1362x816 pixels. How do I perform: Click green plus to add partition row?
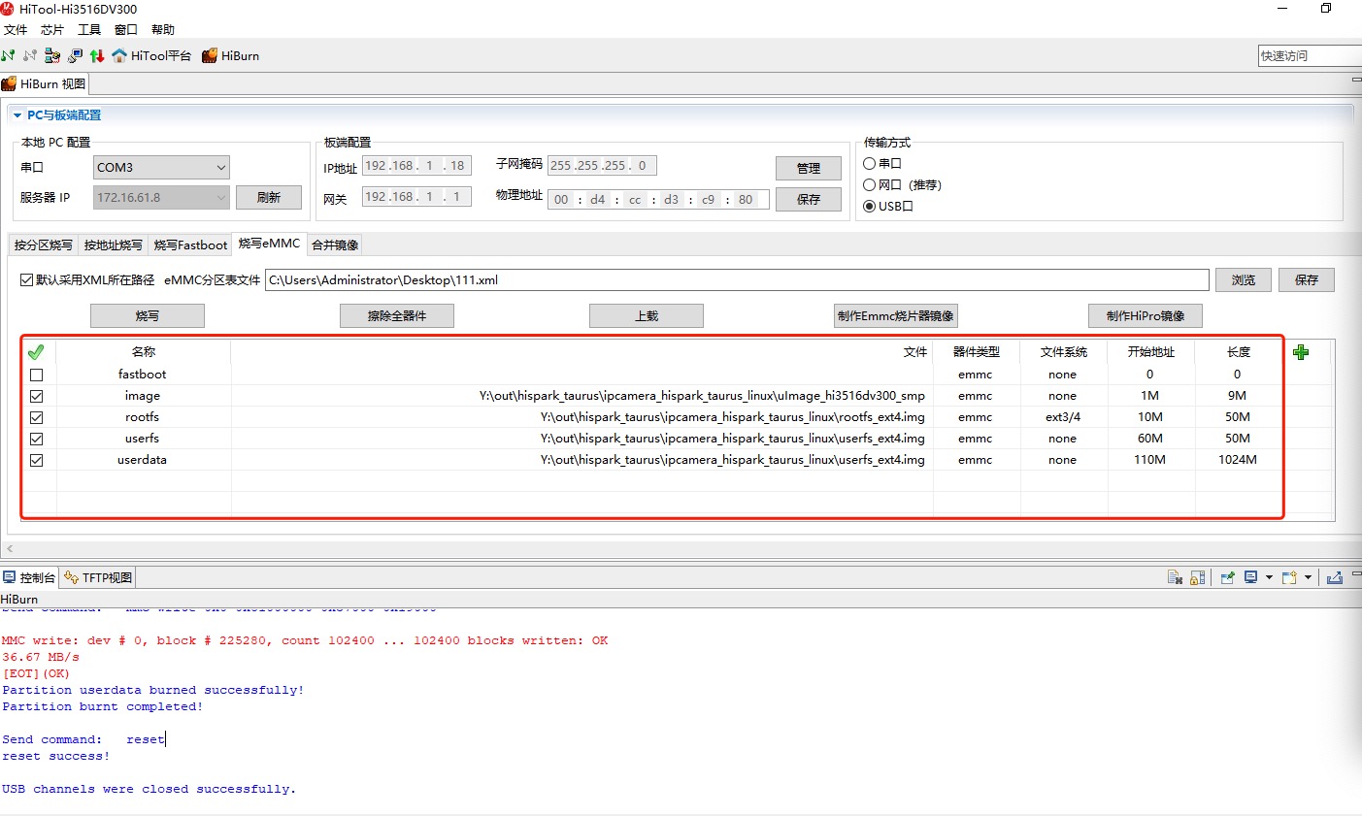[x=1301, y=351]
